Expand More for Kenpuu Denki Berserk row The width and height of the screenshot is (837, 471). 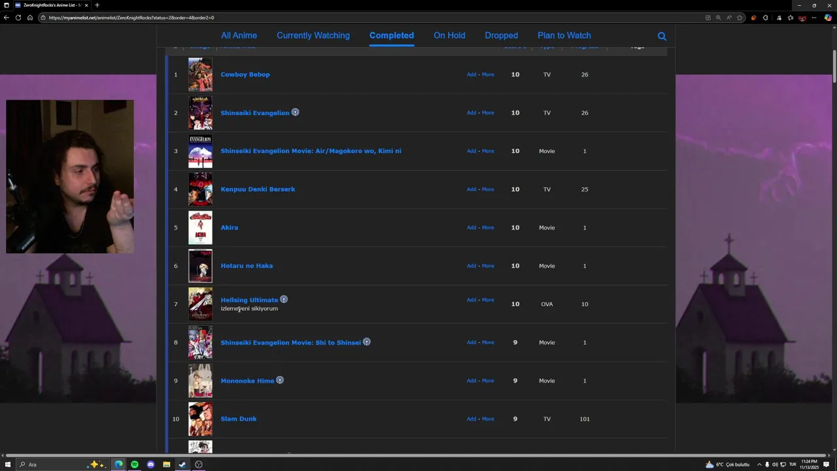click(x=488, y=189)
